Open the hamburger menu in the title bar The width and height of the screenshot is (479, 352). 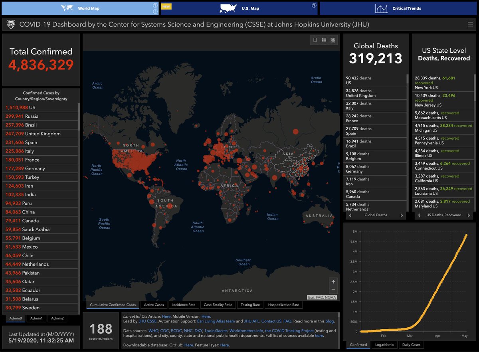tap(470, 24)
